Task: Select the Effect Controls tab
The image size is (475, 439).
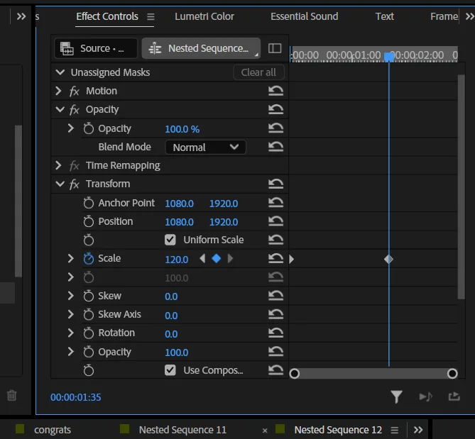Action: (107, 16)
